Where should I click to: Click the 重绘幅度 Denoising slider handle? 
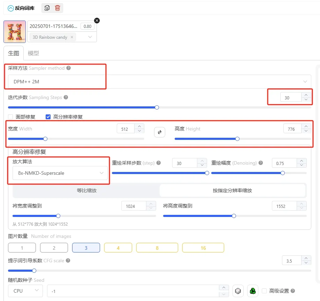[283, 173]
